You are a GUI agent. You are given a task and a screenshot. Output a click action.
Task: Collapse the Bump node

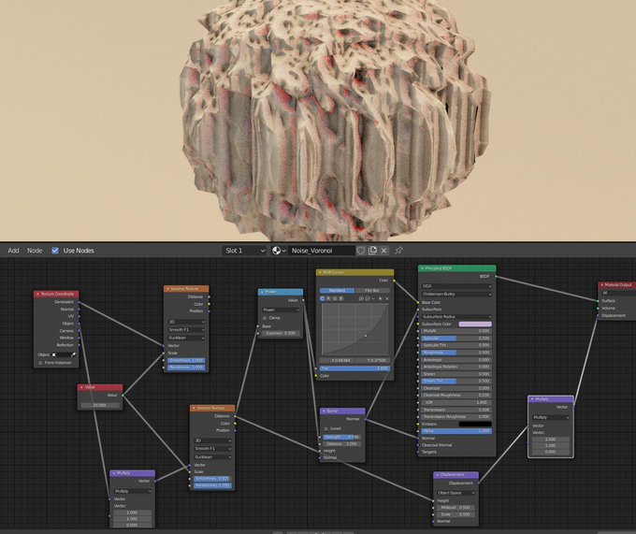click(x=325, y=411)
